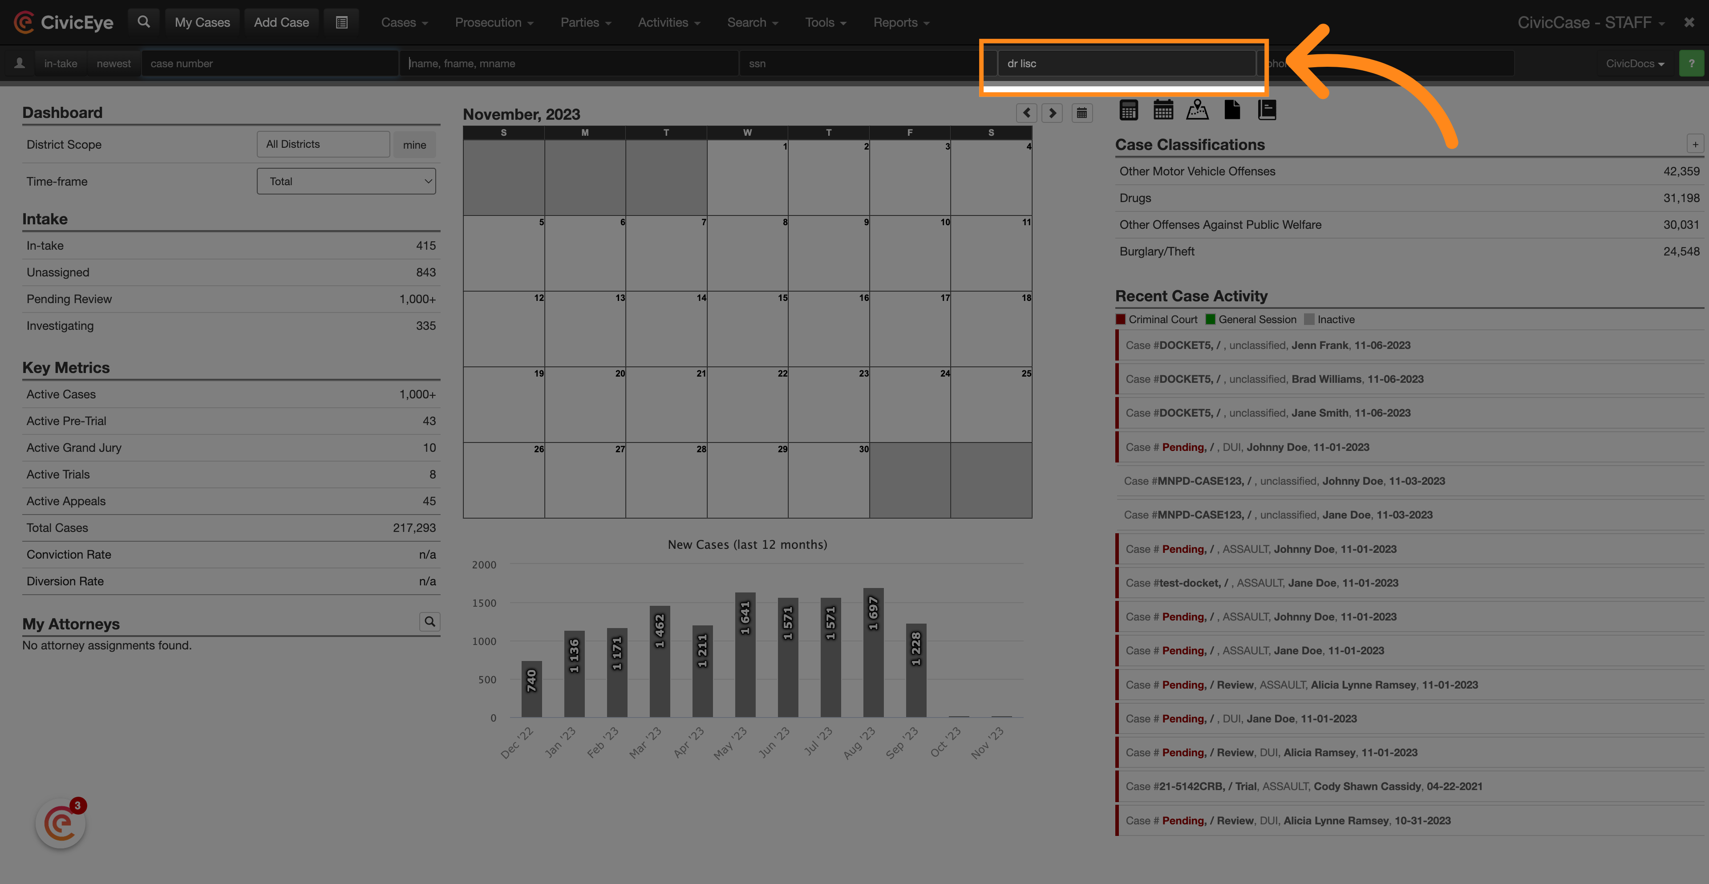Open the map marker icon above Case Classifications
Image resolution: width=1709 pixels, height=884 pixels.
(1198, 110)
